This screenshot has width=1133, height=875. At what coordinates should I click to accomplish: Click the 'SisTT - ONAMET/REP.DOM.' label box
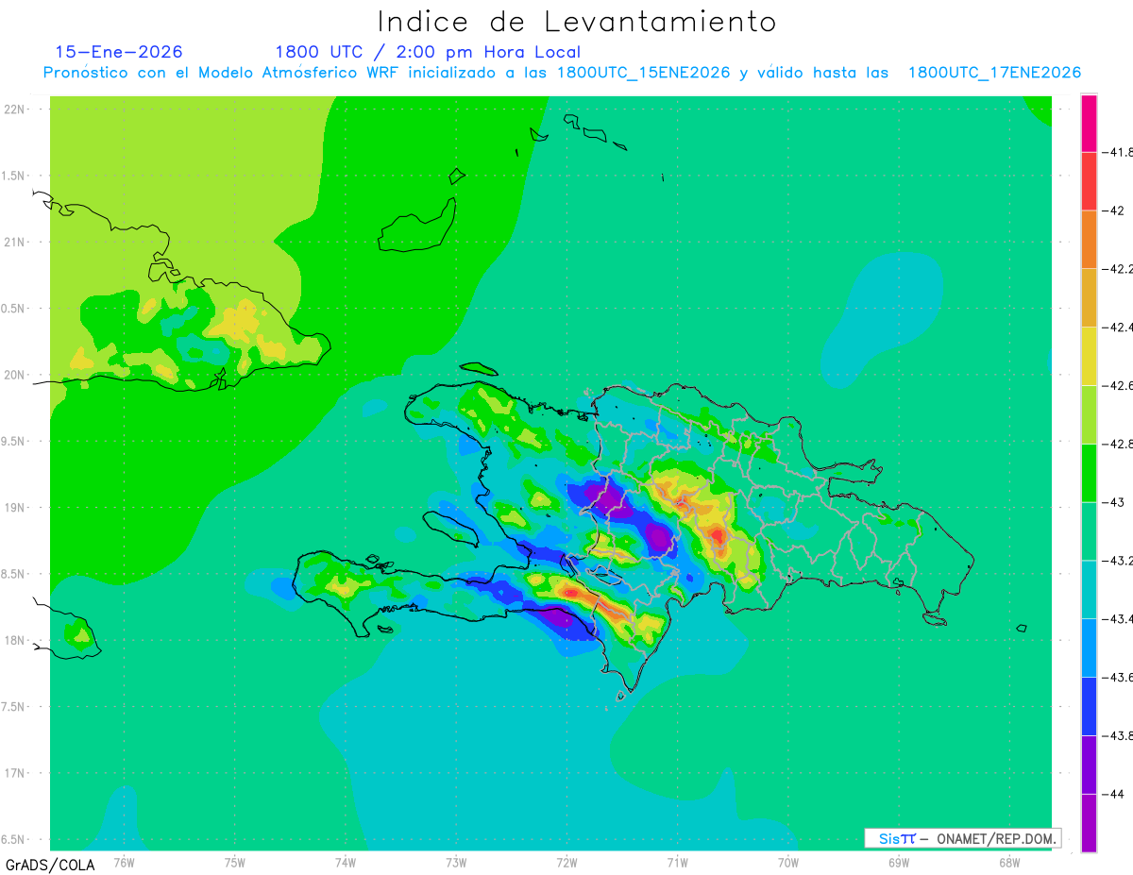(x=962, y=838)
